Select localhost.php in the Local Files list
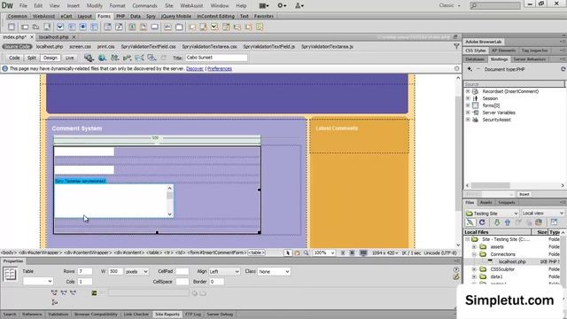This screenshot has width=567, height=319. point(512,261)
